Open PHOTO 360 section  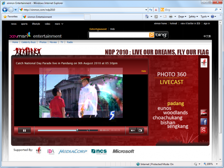click(172, 74)
